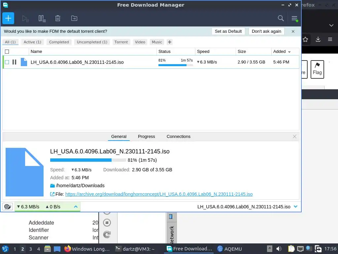Viewport: 338px width, 254px height.
Task: Sort by the Speed column header
Action: (x=215, y=51)
